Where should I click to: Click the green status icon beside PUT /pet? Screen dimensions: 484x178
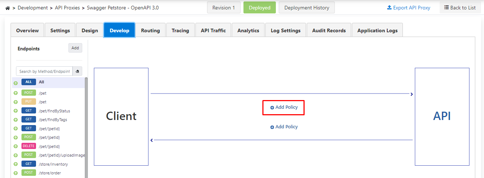tap(16, 102)
